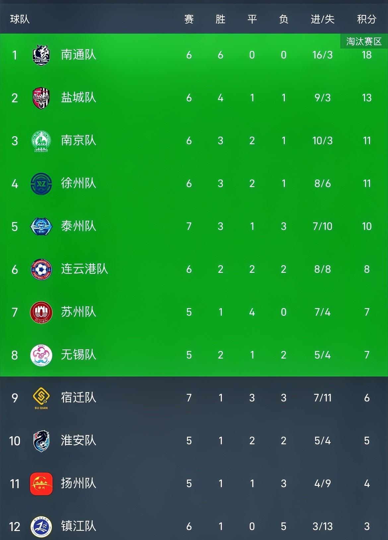388x540 pixels.
Task: Open the Xuzhou team XZ badge
Action: pos(41,184)
